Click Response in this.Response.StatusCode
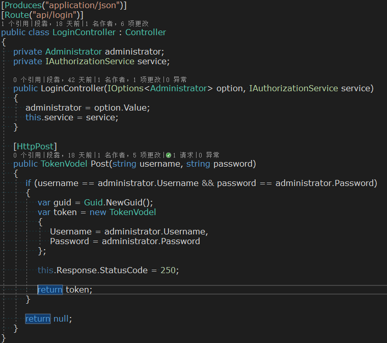Image resolution: width=387 pixels, height=343 pixels. pos(77,270)
